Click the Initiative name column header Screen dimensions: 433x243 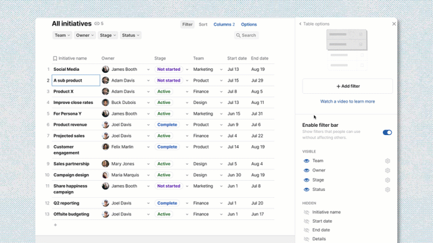click(72, 59)
